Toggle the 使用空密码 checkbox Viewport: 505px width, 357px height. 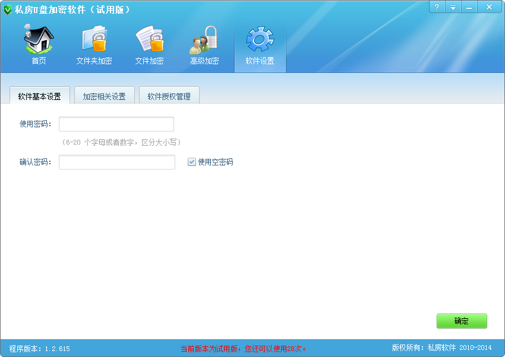click(192, 162)
